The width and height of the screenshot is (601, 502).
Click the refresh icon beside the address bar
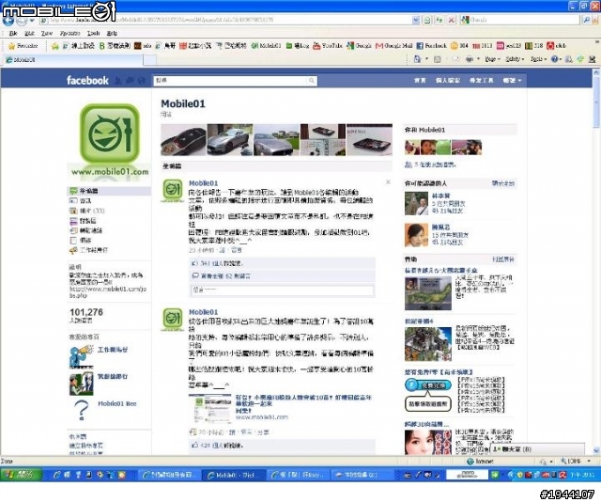[439, 20]
